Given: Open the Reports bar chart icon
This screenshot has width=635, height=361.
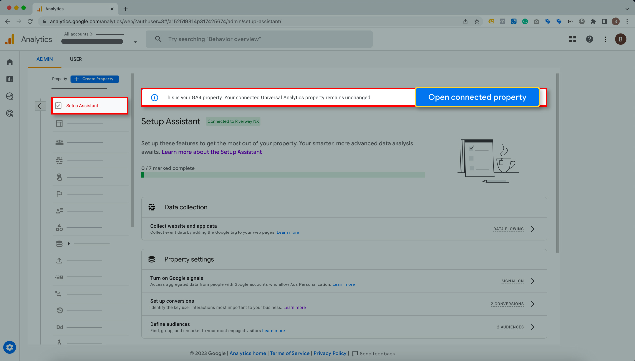Looking at the screenshot, I should 10,79.
